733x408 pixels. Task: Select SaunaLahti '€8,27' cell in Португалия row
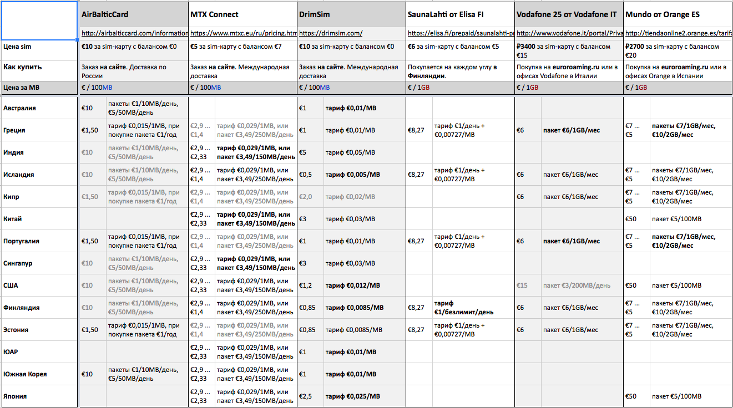419,241
